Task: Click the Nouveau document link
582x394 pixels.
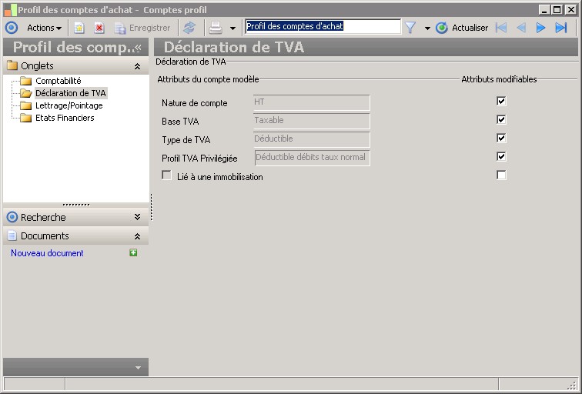Action: pos(47,253)
